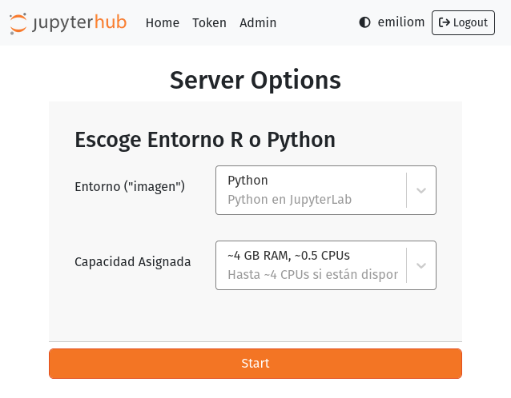Viewport: 511px width, 398px height.
Task: Click the JupyterHub logo icon
Action: click(18, 23)
